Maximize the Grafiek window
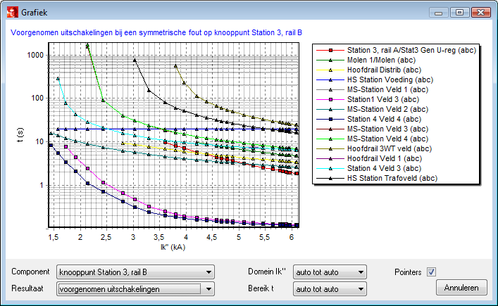Viewport: 498px width, 306px height. (459, 13)
